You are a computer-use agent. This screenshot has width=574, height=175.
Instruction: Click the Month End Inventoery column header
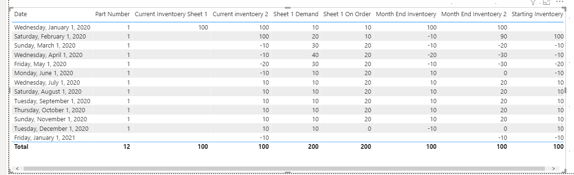(x=406, y=14)
